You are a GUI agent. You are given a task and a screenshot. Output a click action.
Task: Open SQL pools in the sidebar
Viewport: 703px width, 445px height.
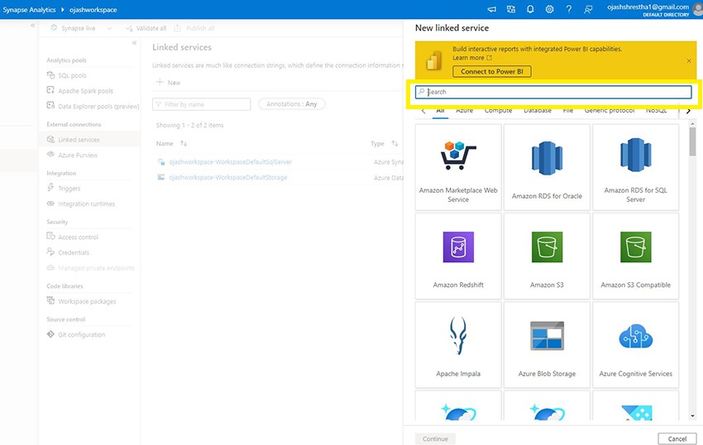click(x=67, y=75)
